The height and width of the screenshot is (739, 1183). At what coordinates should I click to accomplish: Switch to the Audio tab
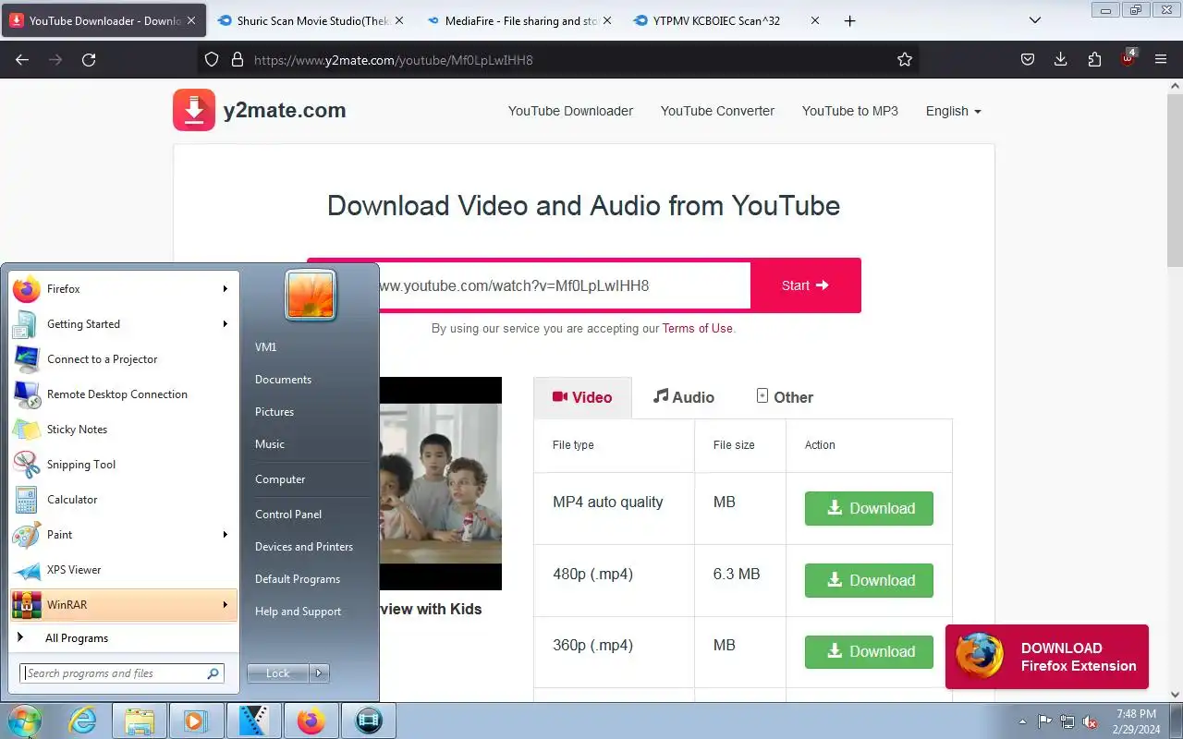point(684,397)
